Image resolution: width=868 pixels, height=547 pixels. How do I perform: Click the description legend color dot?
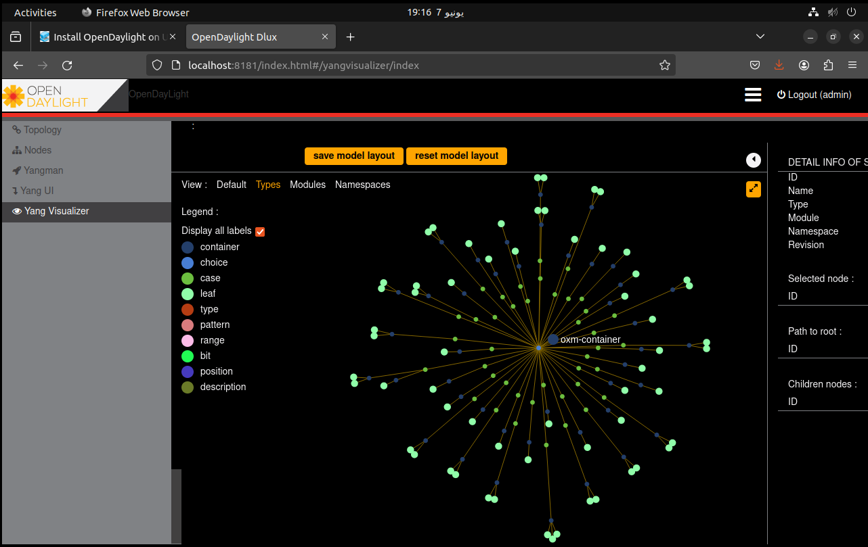point(188,387)
